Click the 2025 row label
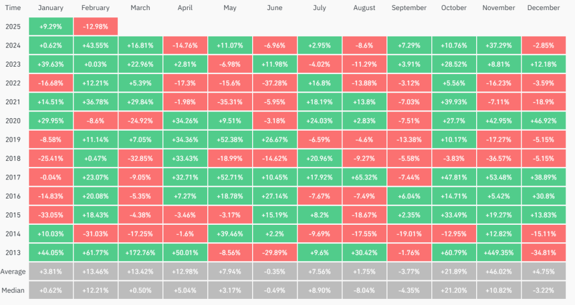 (13, 27)
